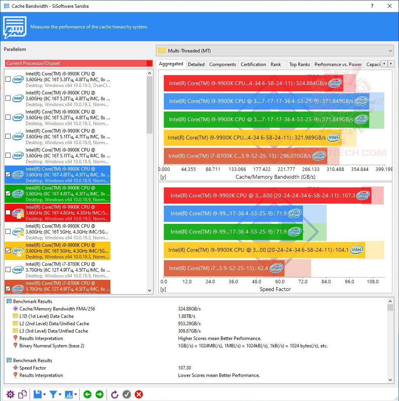Click the Speed Factor diamond icon
The image size is (399, 401).
pos(15,368)
